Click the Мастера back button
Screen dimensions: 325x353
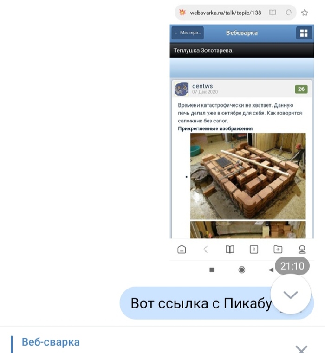coord(188,33)
